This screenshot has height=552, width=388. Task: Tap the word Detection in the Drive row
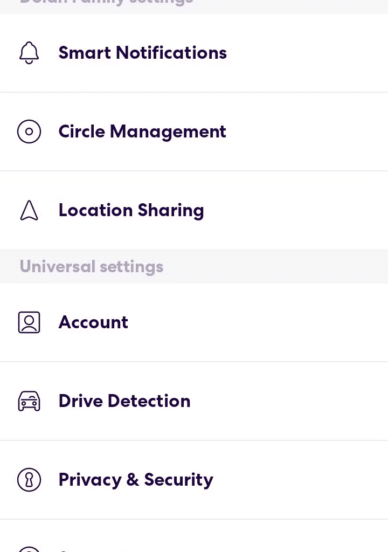[149, 401]
